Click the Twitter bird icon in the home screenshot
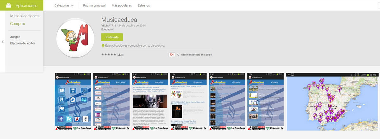 (x=69, y=119)
